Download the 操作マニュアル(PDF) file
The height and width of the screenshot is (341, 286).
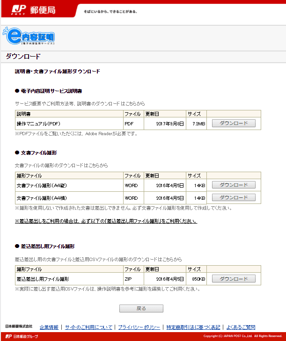234,123
